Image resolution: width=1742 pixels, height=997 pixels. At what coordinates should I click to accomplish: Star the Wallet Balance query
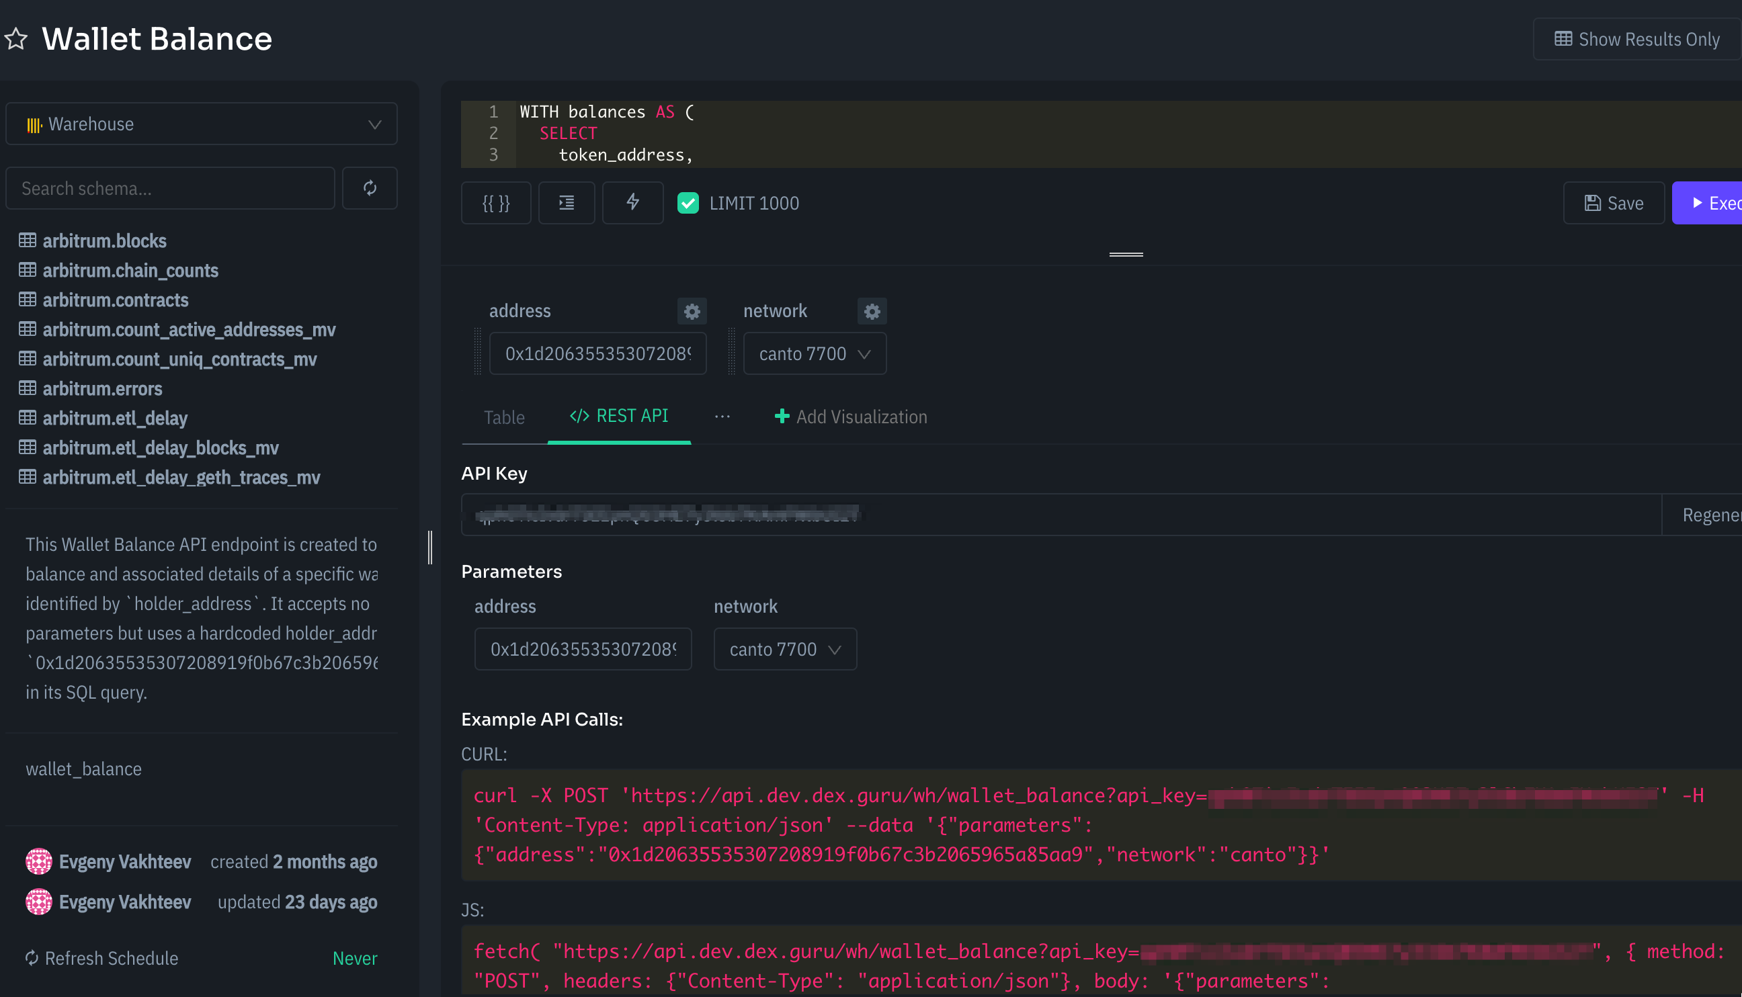(16, 39)
